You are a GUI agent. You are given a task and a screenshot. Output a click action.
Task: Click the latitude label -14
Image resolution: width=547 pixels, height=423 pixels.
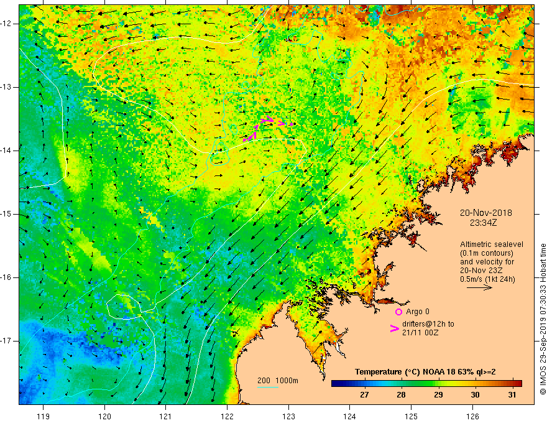point(6,151)
